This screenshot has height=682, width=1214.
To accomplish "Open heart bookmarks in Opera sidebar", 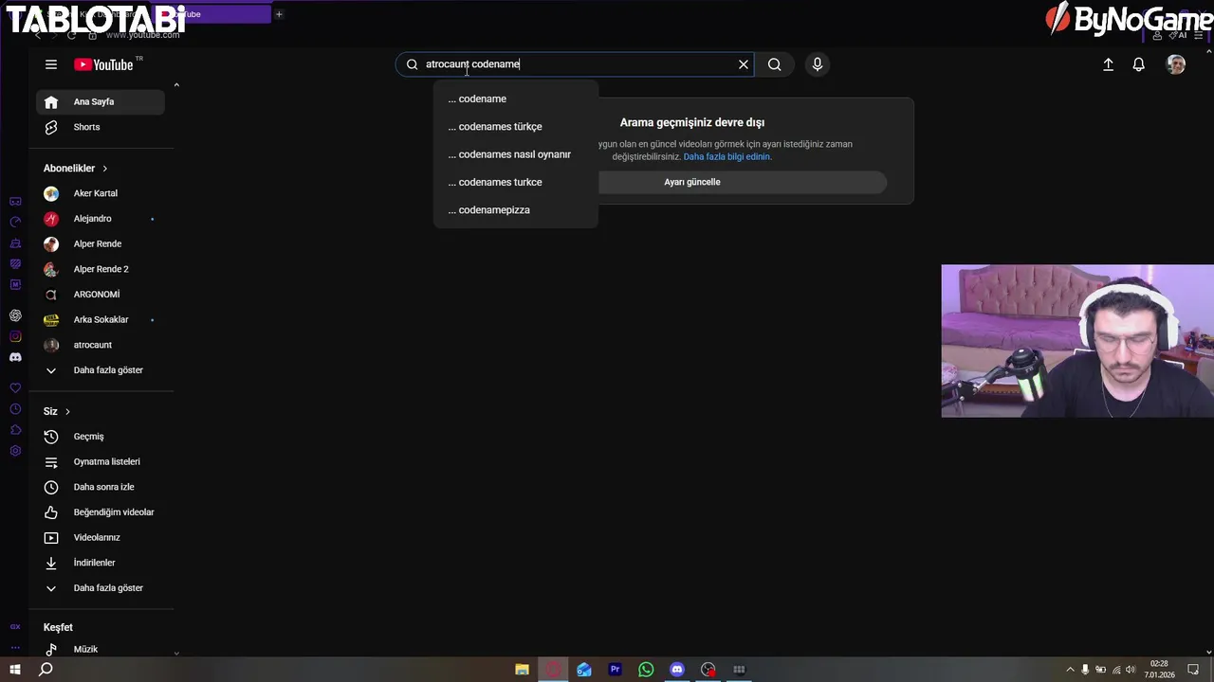I will (x=15, y=388).
